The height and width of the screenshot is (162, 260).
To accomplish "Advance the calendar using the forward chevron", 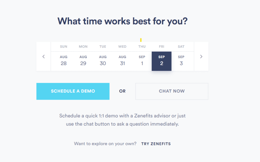I will [201, 56].
